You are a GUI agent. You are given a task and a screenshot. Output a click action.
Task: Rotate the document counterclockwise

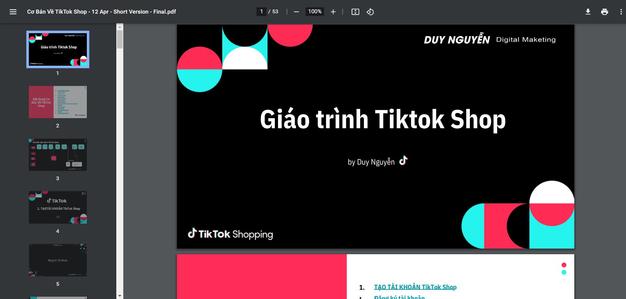click(x=370, y=12)
